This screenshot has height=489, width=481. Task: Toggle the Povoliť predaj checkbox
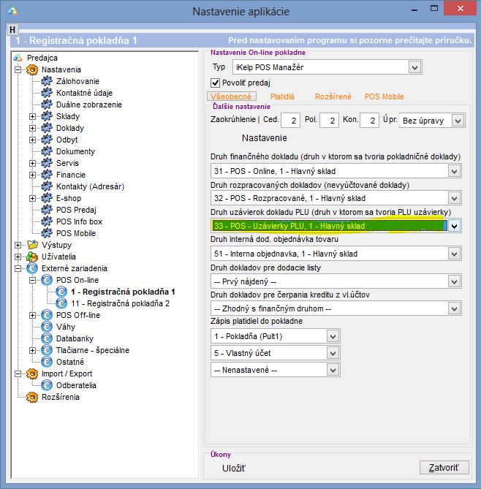coord(216,83)
